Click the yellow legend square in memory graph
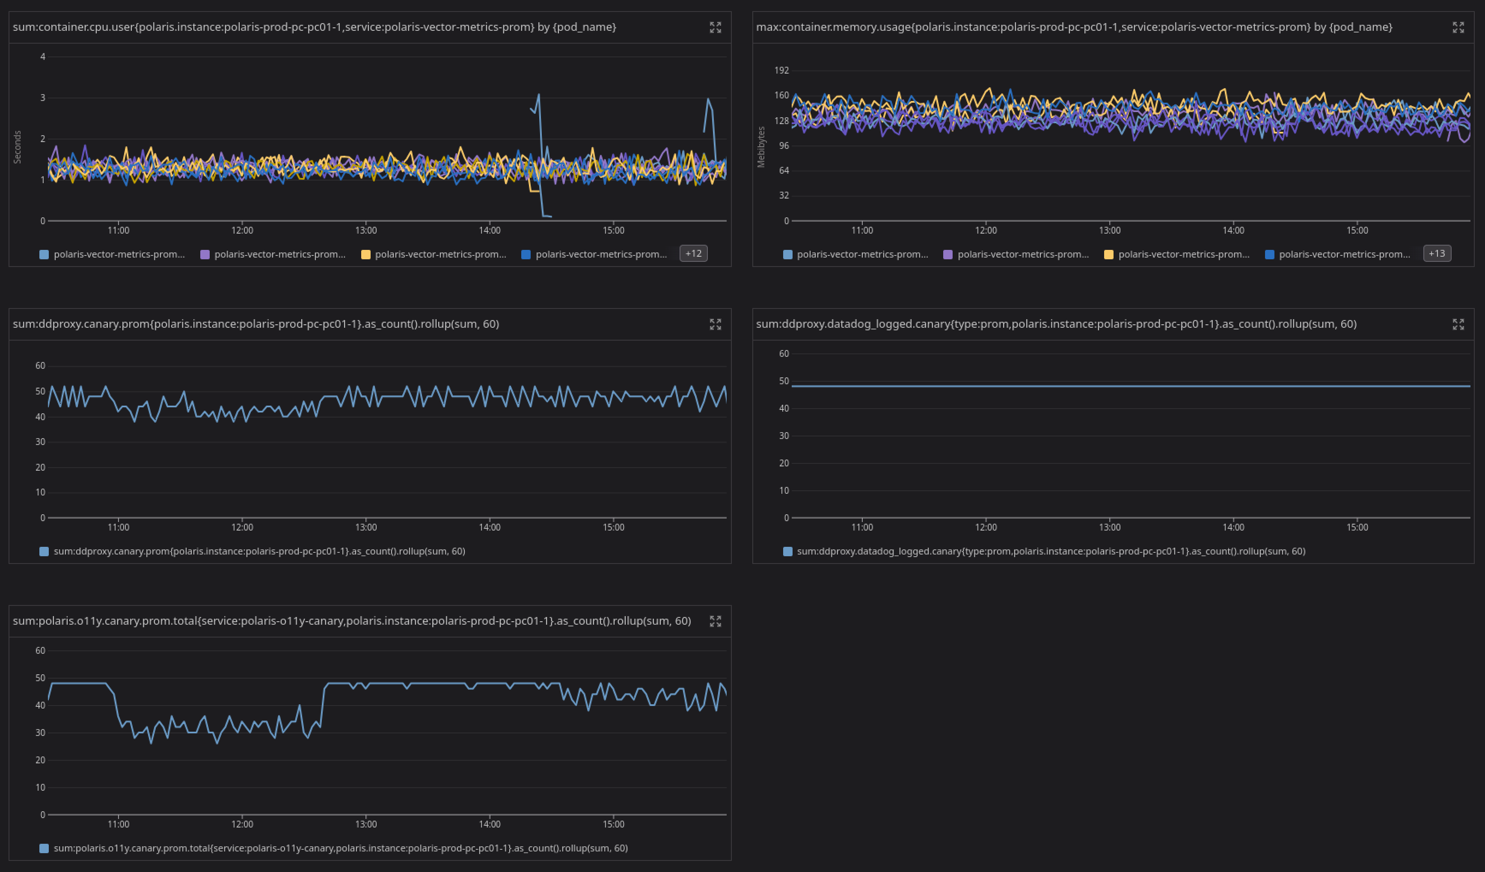 click(1108, 254)
